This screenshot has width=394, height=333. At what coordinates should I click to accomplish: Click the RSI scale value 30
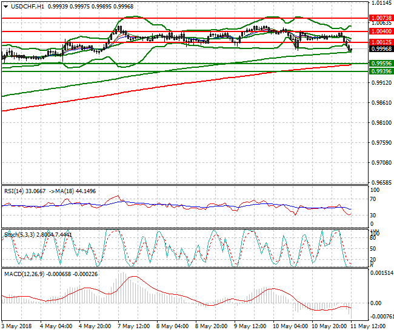pos(373,216)
